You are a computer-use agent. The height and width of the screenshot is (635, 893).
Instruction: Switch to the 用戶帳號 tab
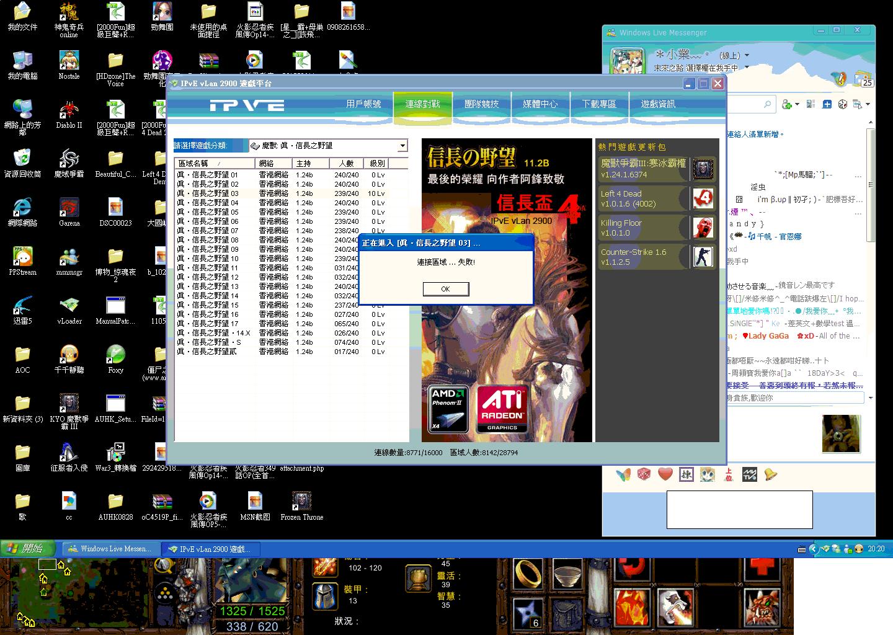(x=363, y=104)
